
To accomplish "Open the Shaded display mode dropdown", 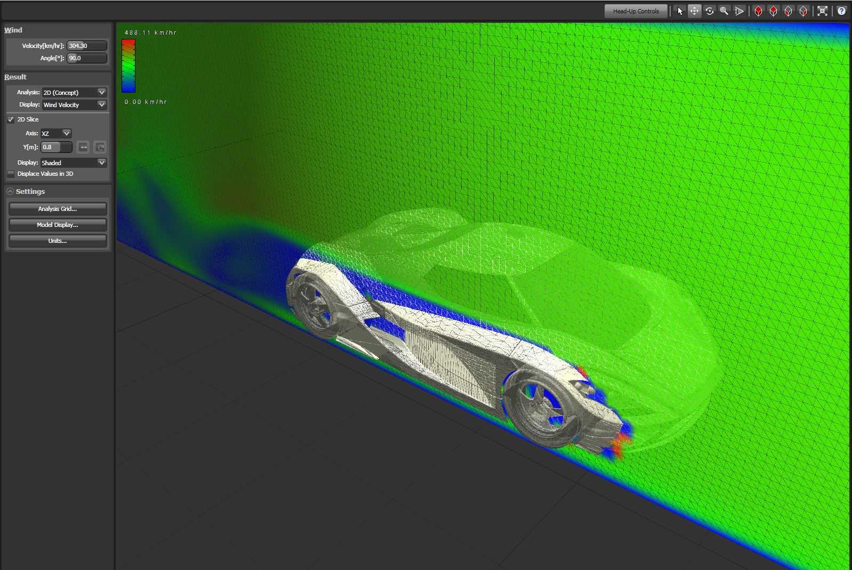I will [x=74, y=162].
